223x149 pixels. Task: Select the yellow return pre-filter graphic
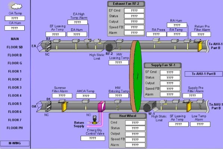[x=200, y=46]
